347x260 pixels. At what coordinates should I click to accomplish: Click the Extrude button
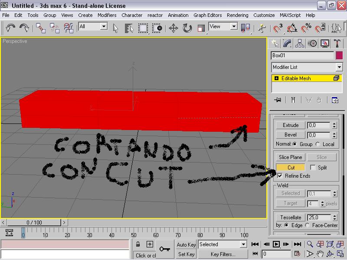pos(290,125)
